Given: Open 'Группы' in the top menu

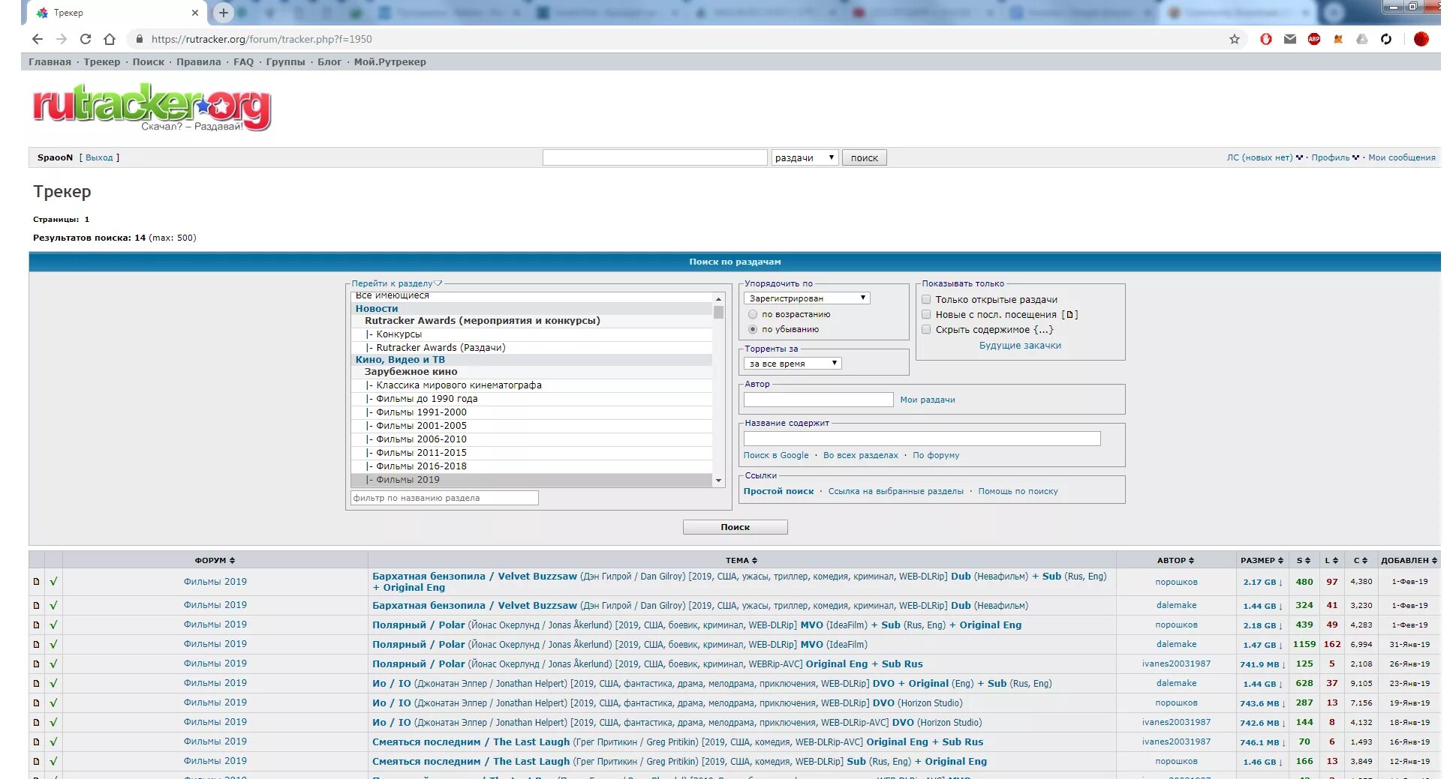Looking at the screenshot, I should pos(286,62).
